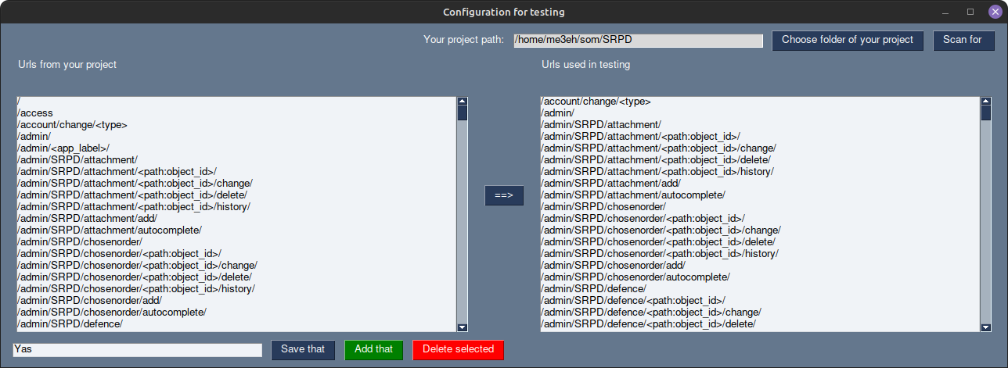Select /admin/SRPD/chosenorder/ in the testing urls list
The width and height of the screenshot is (1008, 368).
point(759,207)
